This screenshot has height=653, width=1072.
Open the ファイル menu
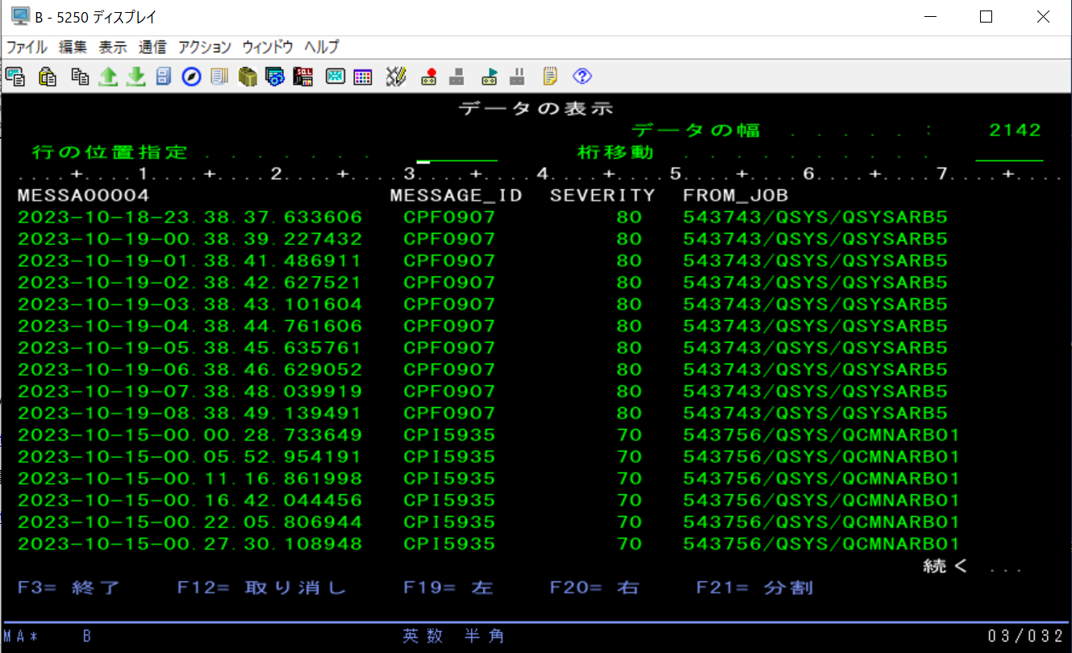pos(27,47)
